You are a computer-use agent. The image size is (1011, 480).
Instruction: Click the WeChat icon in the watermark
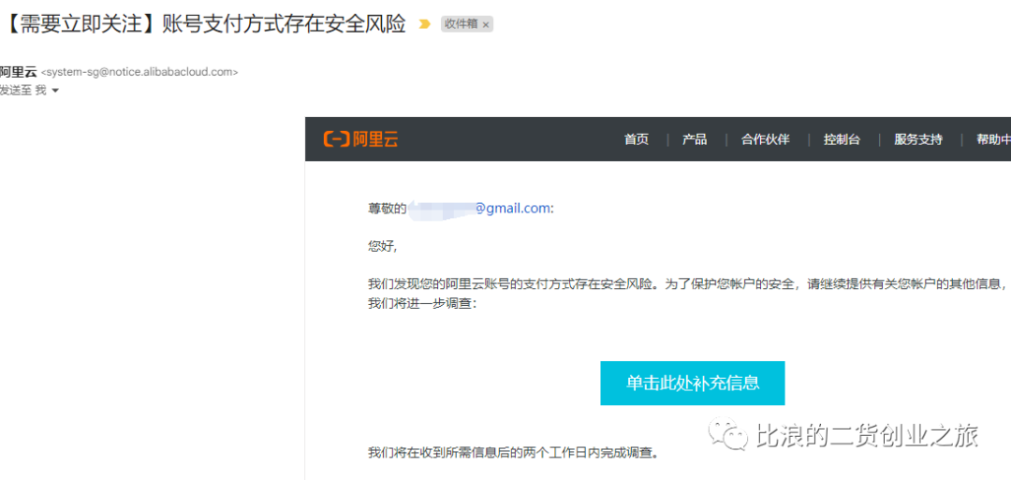tap(728, 436)
